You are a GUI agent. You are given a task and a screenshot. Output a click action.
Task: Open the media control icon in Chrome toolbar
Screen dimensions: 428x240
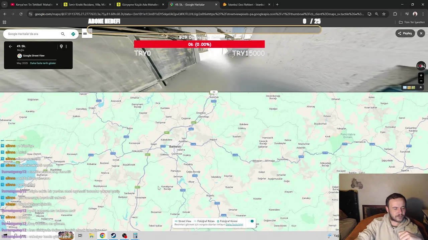point(407,14)
